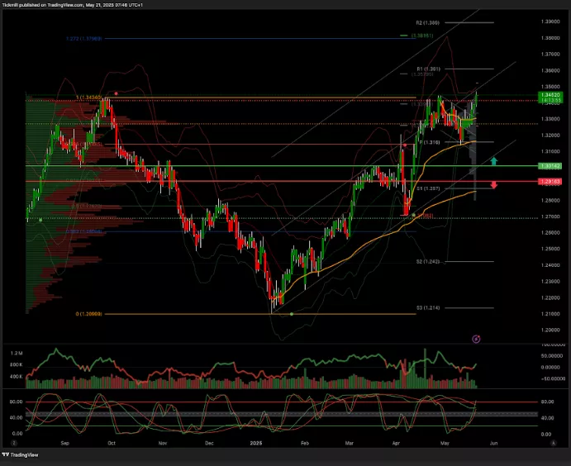Viewport: 571px width, 466px height.
Task: Click the S2 (1.242) pivot label
Action: coord(426,261)
